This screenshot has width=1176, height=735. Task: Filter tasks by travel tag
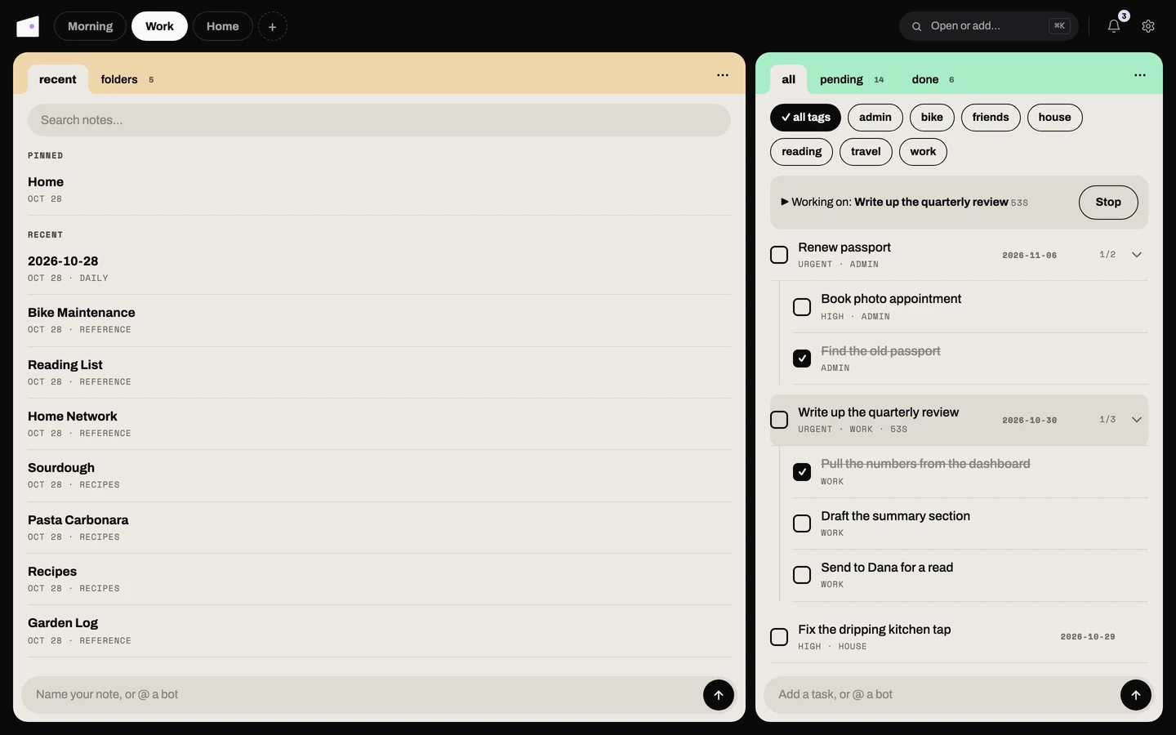pos(866,152)
